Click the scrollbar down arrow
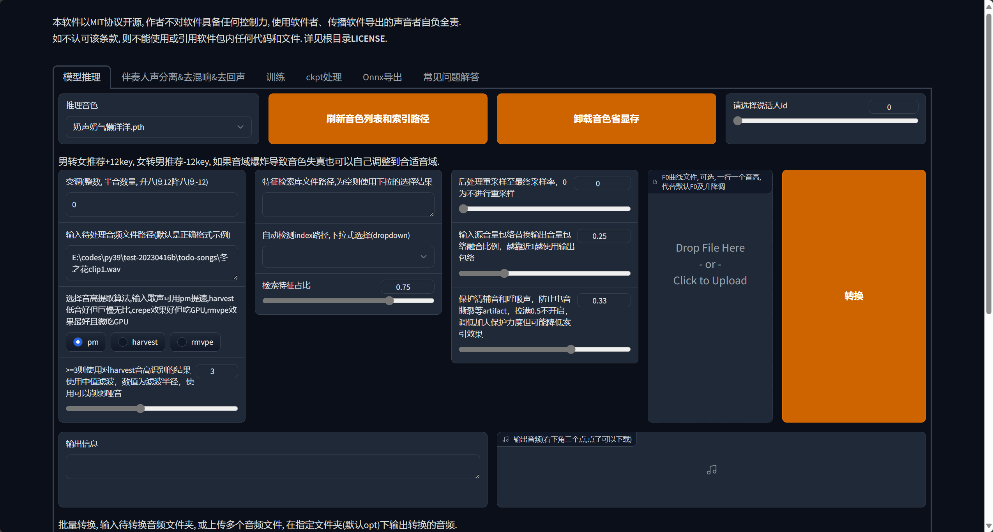Viewport: 993px width, 532px height. pyautogui.click(x=989, y=526)
